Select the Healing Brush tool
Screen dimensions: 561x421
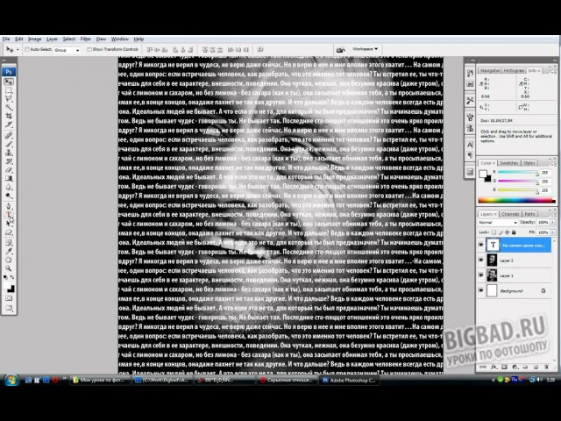(x=9, y=135)
